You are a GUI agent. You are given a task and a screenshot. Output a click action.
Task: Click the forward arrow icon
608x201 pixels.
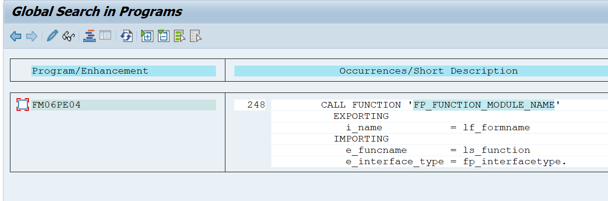coord(31,36)
